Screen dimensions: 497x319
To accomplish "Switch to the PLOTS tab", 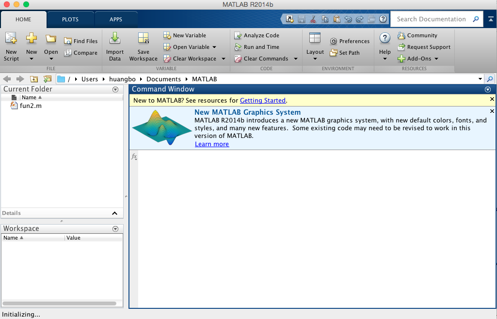I will tap(70, 19).
